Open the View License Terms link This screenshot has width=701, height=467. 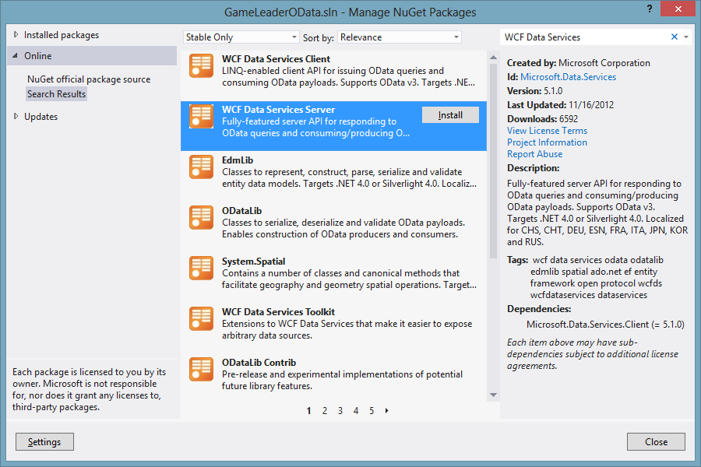pyautogui.click(x=547, y=131)
